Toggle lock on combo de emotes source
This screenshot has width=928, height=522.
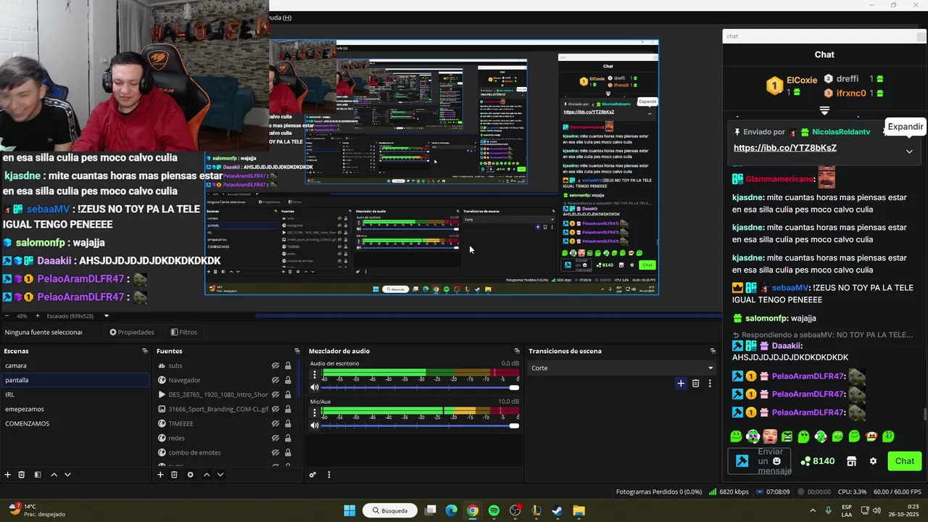click(x=288, y=452)
